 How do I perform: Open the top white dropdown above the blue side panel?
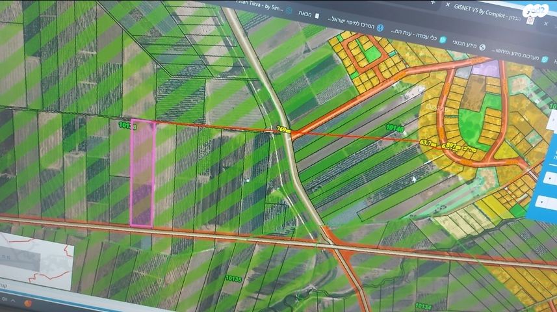(x=552, y=120)
